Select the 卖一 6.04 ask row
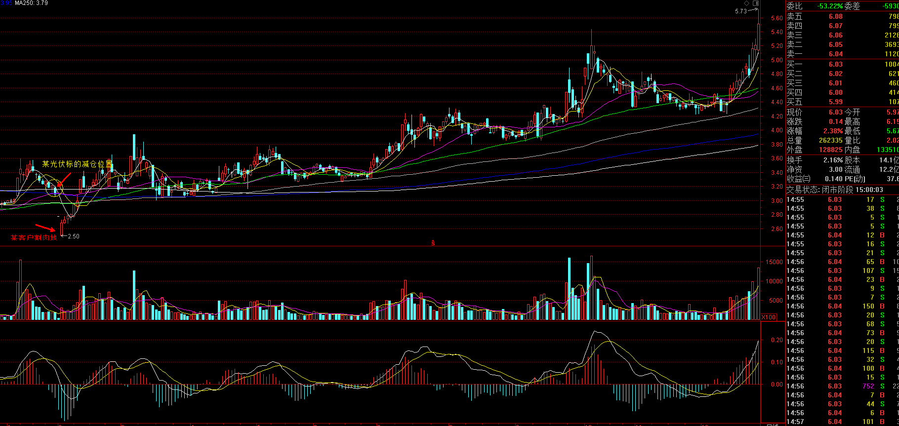The width and height of the screenshot is (899, 426). click(843, 54)
